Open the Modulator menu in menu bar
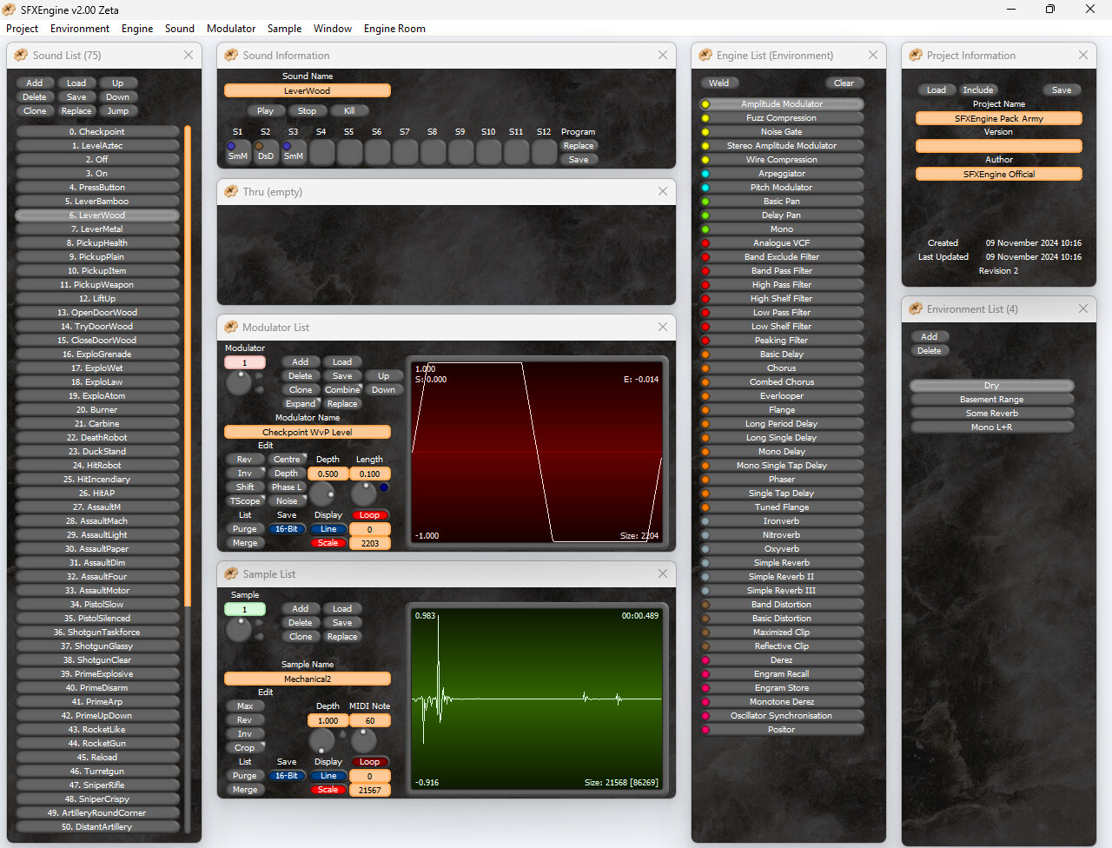 (x=231, y=29)
